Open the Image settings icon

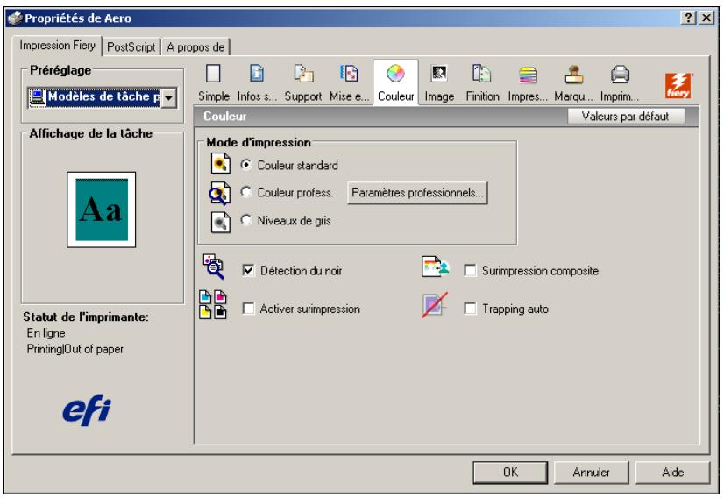click(x=438, y=74)
